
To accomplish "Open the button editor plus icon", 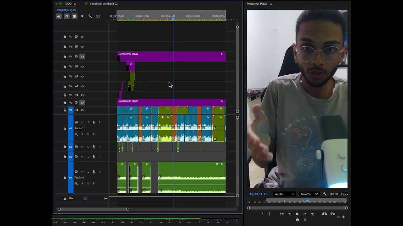I will point(343,217).
